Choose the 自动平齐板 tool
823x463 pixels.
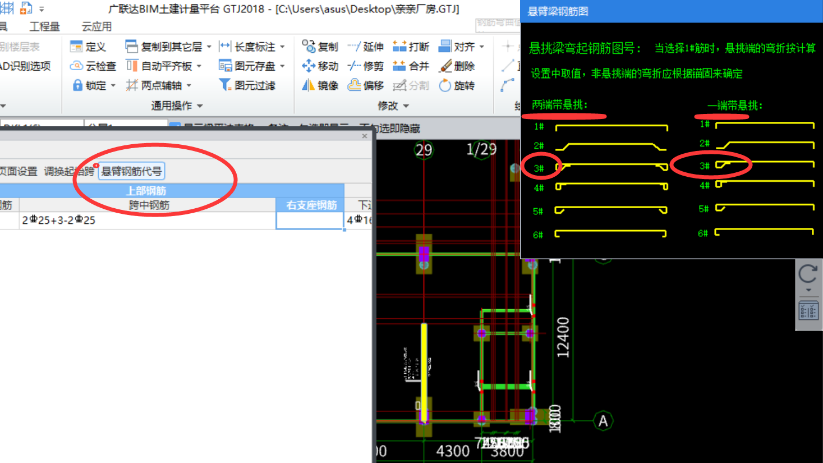[159, 66]
